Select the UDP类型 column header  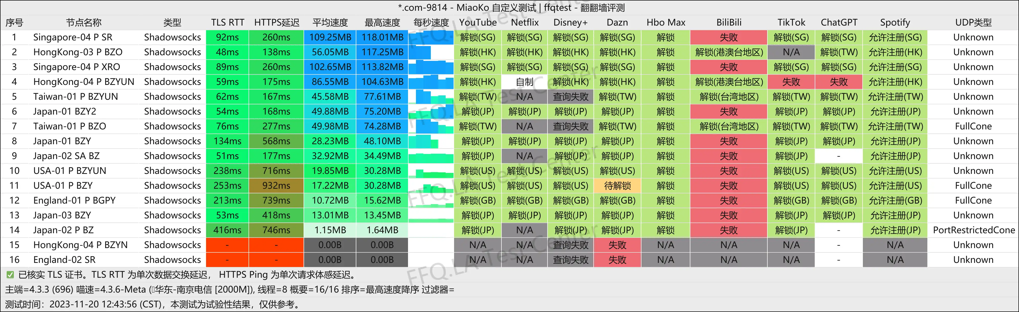pyautogui.click(x=973, y=23)
